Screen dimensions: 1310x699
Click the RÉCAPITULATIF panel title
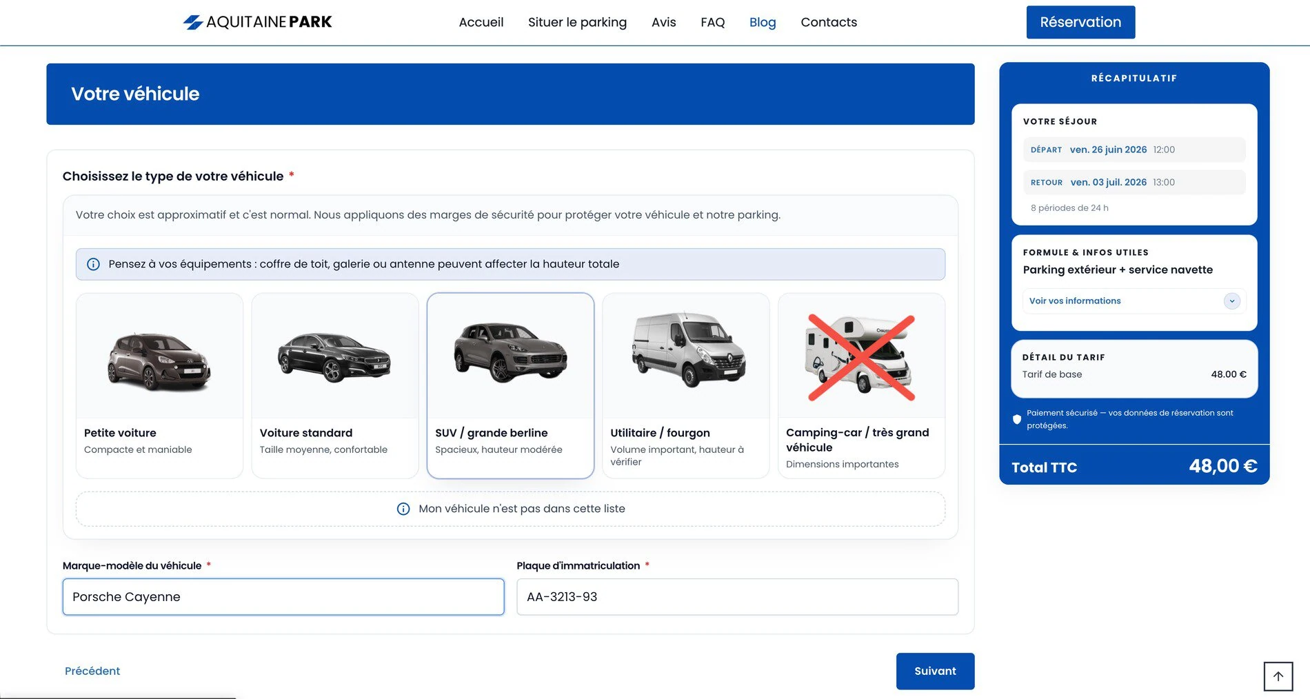tap(1134, 79)
